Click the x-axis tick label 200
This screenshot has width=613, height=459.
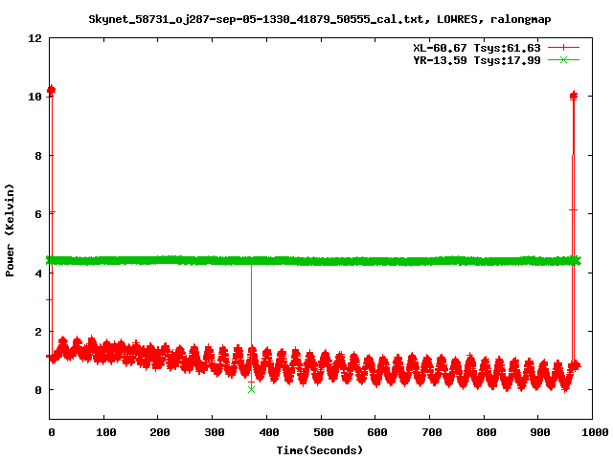pos(160,432)
